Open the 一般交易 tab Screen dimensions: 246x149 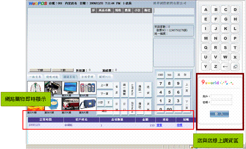click(x=35, y=77)
